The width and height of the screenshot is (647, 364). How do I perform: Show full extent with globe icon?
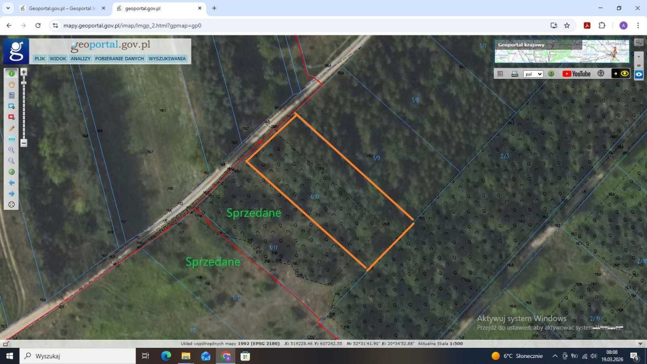pyautogui.click(x=12, y=172)
